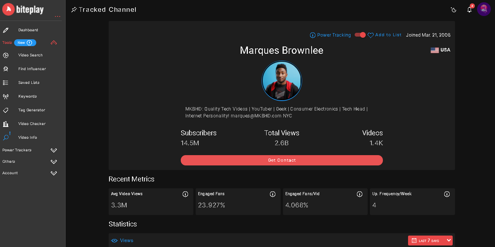
Task: Click the Saved Lists icon
Action: click(x=6, y=83)
